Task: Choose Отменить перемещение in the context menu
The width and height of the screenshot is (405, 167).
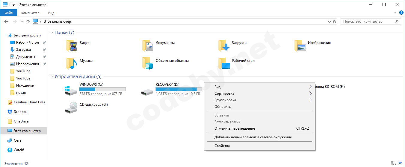Action: click(259, 128)
